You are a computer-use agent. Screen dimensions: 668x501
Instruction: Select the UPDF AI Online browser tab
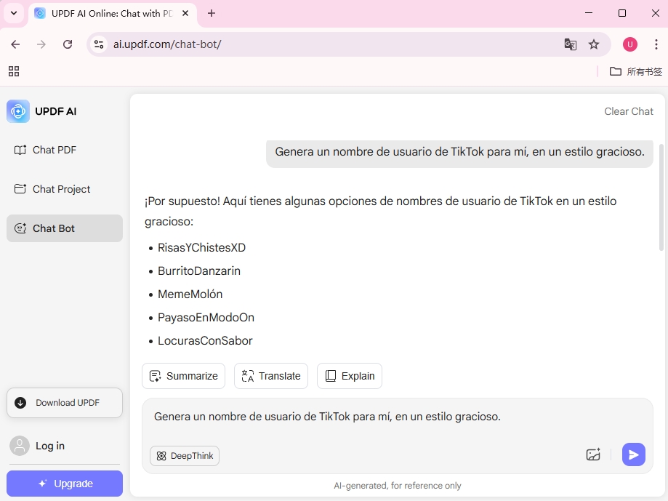tap(112, 13)
